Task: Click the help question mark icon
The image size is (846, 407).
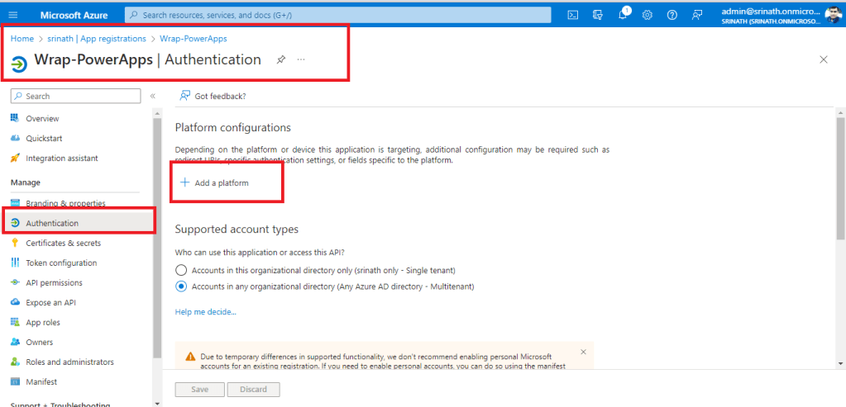Action: tap(672, 14)
